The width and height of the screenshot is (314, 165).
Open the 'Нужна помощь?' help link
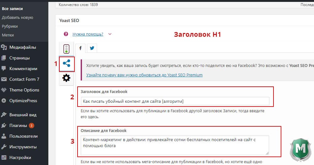88,34
